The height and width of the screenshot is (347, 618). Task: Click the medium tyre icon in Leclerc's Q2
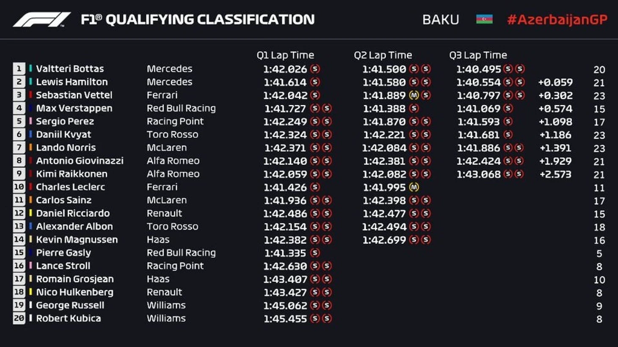click(x=414, y=187)
